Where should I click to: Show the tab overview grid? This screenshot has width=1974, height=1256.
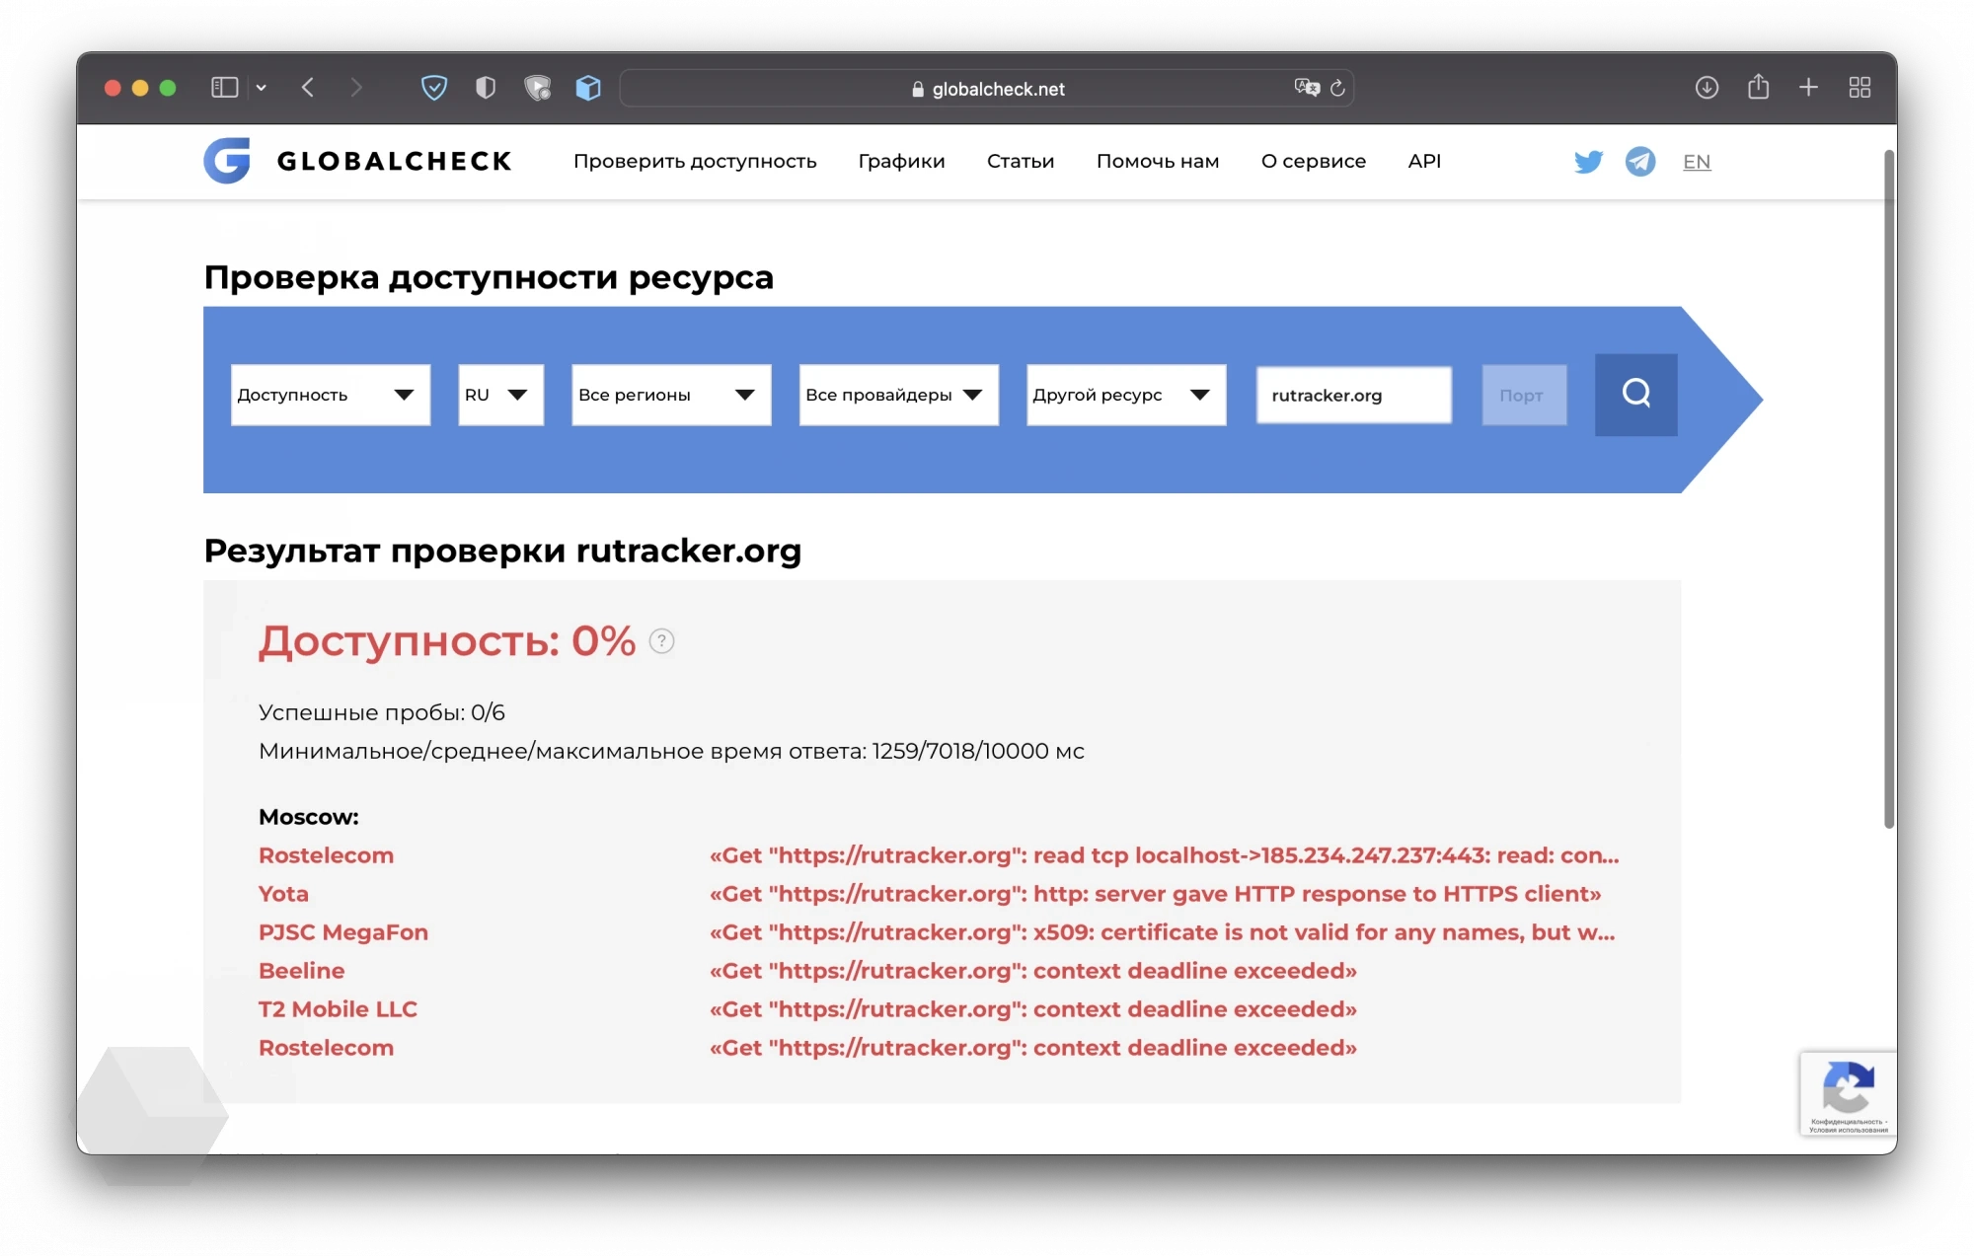tap(1860, 88)
